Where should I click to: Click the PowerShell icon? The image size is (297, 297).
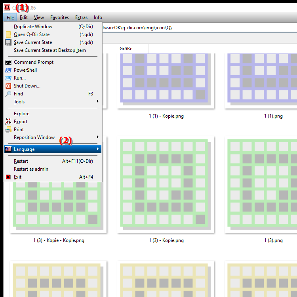coord(8,70)
